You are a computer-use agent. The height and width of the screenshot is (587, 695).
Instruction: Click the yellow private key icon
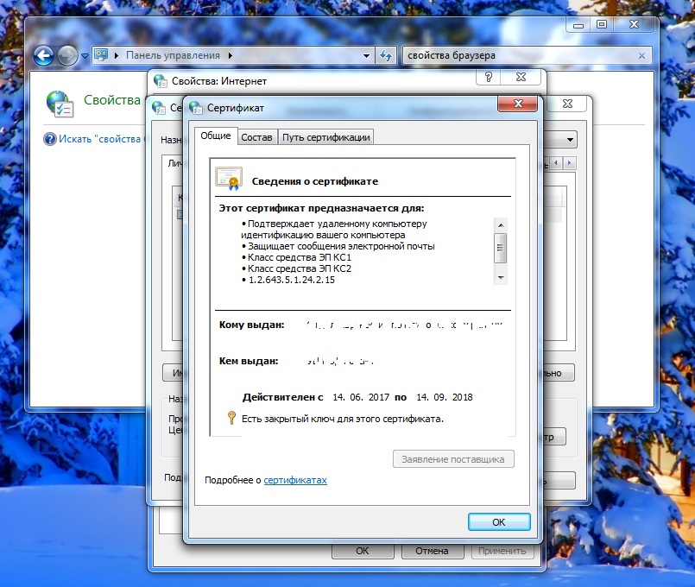click(231, 419)
